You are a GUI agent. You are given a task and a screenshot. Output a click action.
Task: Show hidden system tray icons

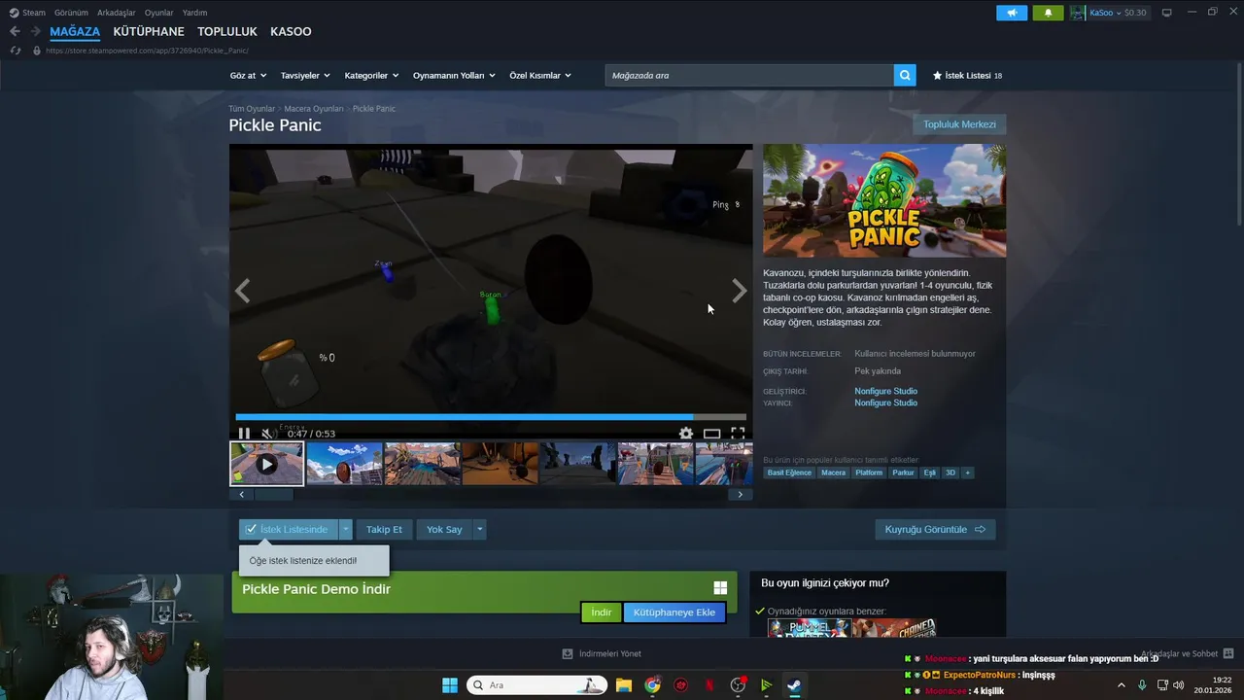pyautogui.click(x=1122, y=685)
